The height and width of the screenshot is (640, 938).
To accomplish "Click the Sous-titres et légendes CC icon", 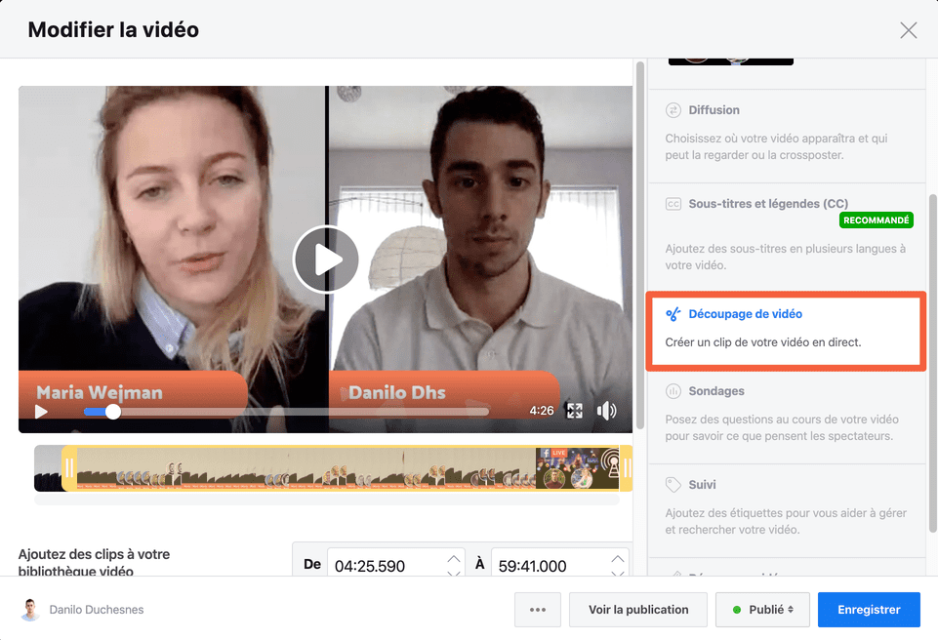I will tap(674, 204).
